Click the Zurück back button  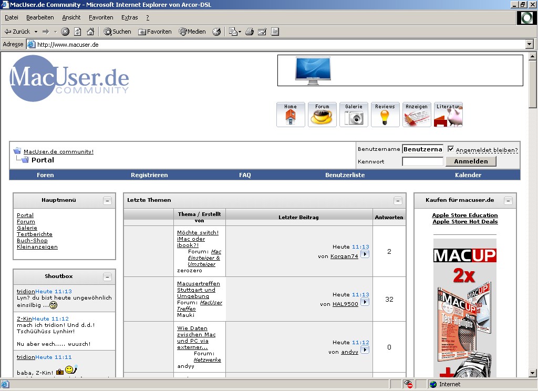[17, 32]
